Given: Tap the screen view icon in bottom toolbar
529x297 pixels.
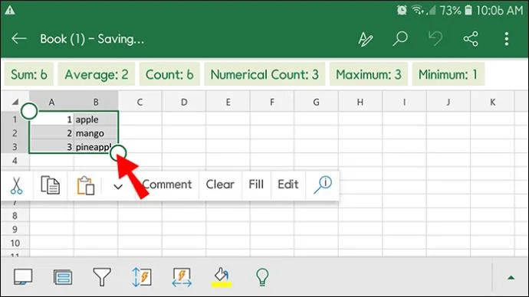Looking at the screenshot, I should [23, 277].
